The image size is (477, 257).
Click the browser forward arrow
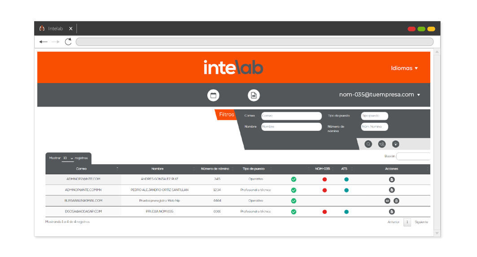[x=55, y=42]
